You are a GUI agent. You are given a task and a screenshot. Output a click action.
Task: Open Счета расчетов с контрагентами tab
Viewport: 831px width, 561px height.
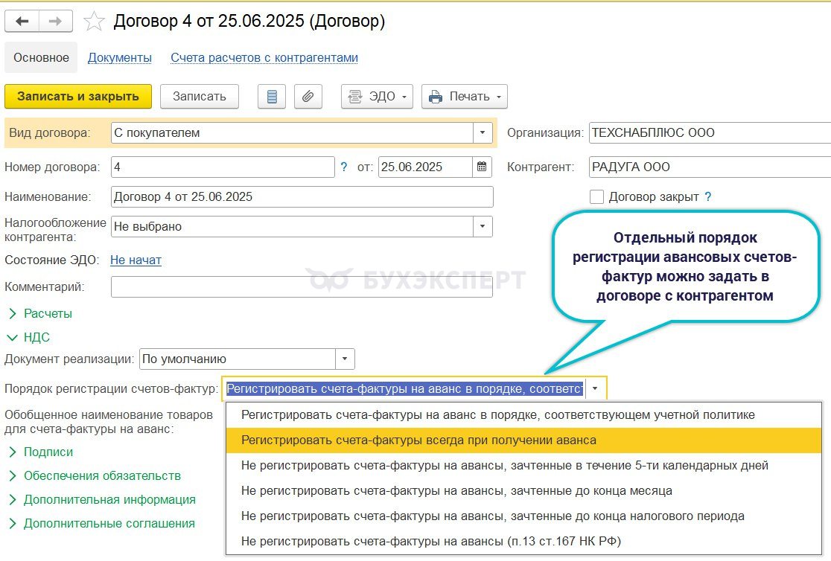(264, 57)
